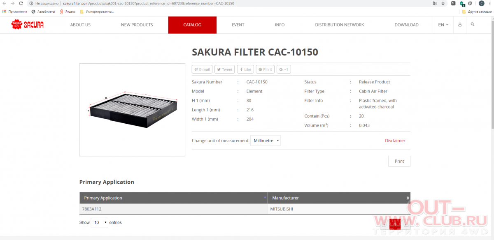Screen dimensions: 494x240
Task: Open the CATALOG menu
Action: [x=192, y=25]
